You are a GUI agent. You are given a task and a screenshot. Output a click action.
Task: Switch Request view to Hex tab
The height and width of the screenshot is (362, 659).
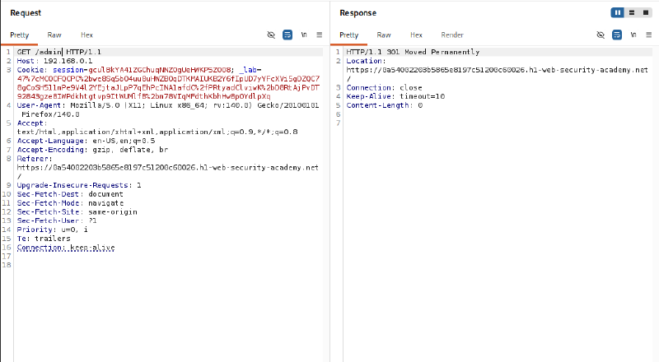tap(86, 35)
